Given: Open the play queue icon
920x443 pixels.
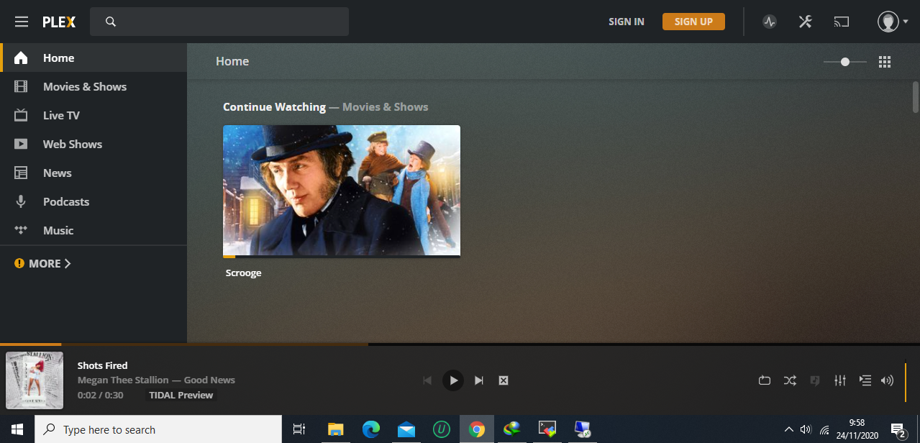Looking at the screenshot, I should (865, 380).
